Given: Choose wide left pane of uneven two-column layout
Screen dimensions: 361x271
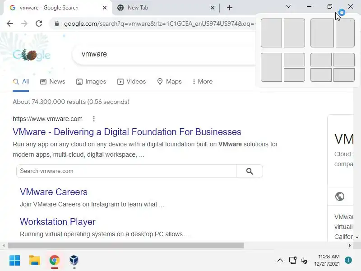Looking at the screenshot, I should point(322,33).
